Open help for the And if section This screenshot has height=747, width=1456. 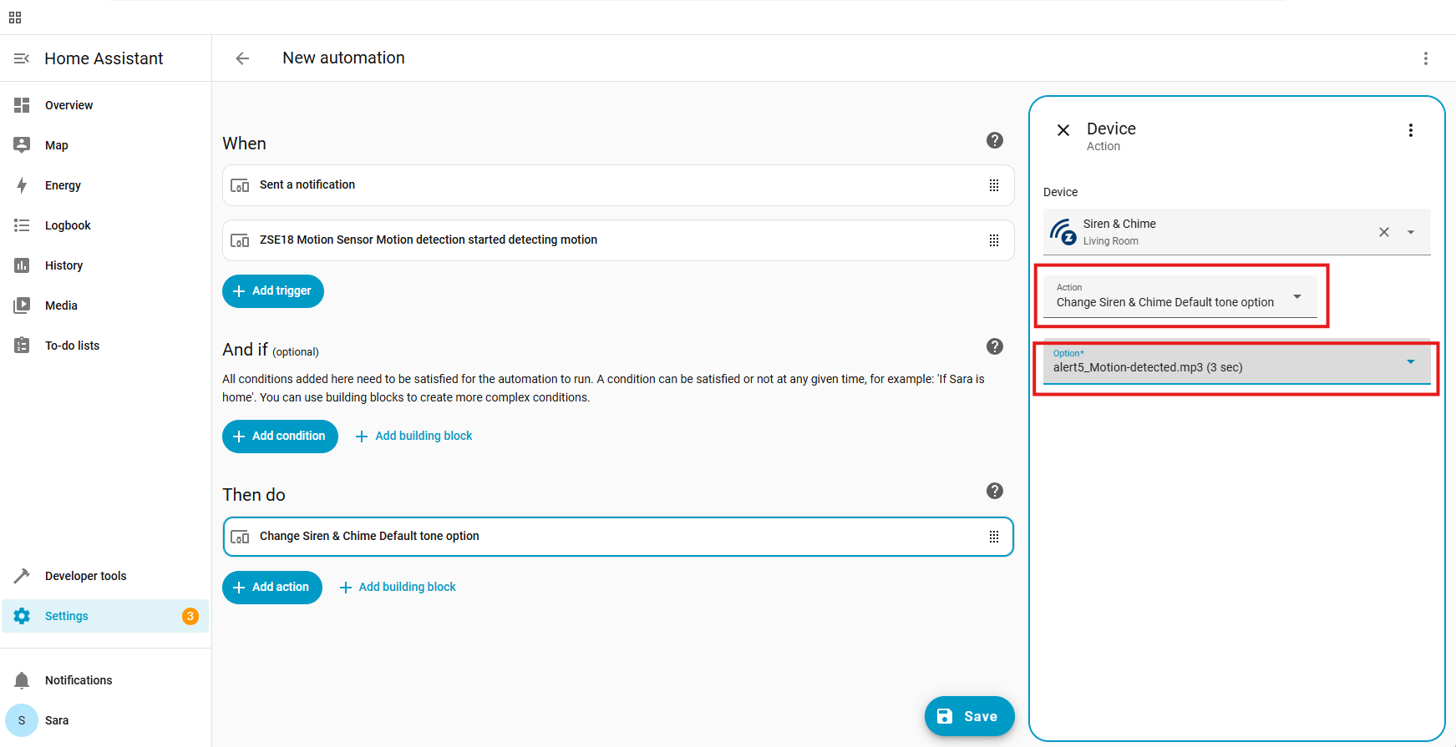994,346
